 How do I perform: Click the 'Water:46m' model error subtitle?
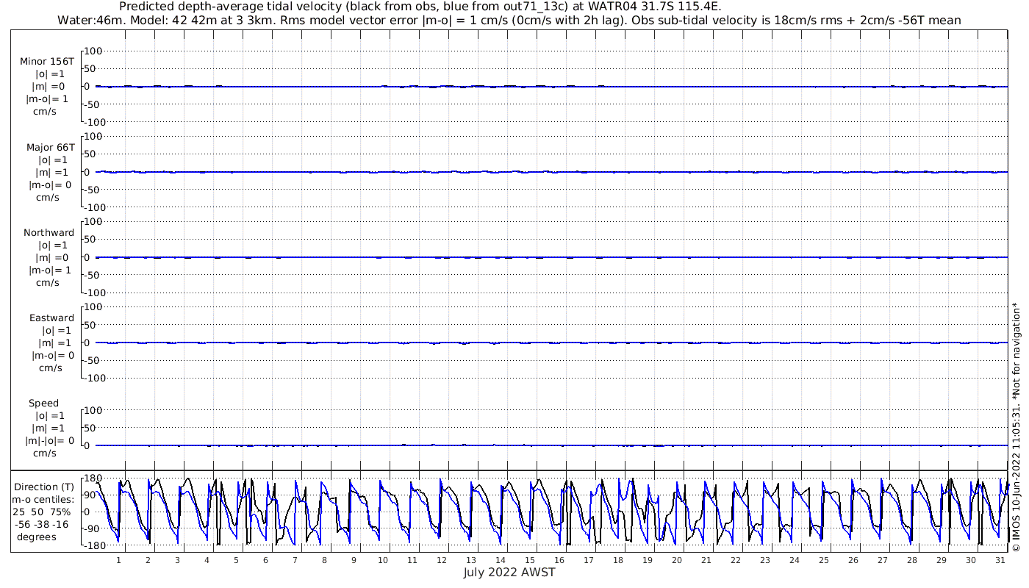click(x=509, y=21)
